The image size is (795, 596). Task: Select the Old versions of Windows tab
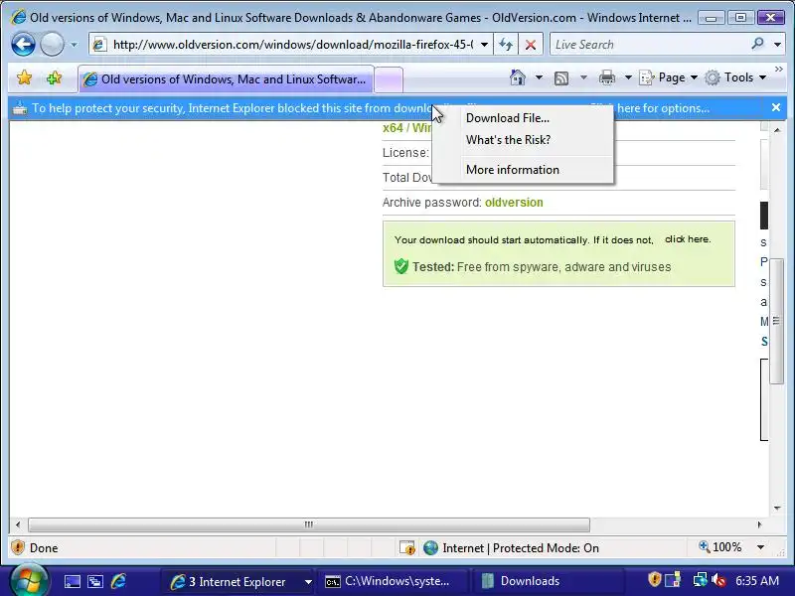227,79
